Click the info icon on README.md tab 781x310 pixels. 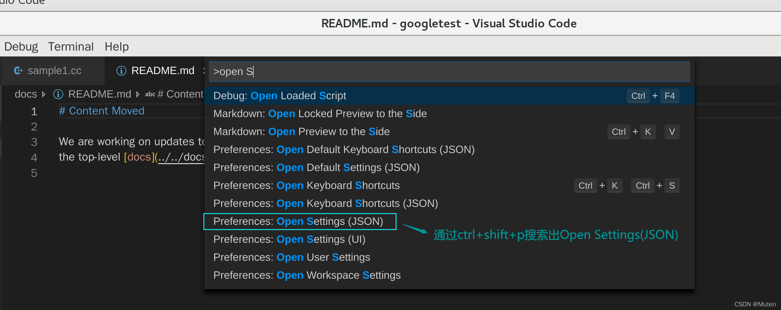click(x=121, y=70)
